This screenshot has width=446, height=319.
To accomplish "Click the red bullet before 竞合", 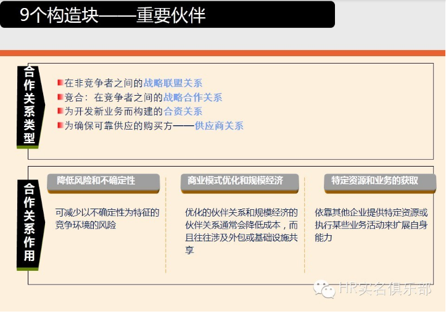I will [x=60, y=97].
